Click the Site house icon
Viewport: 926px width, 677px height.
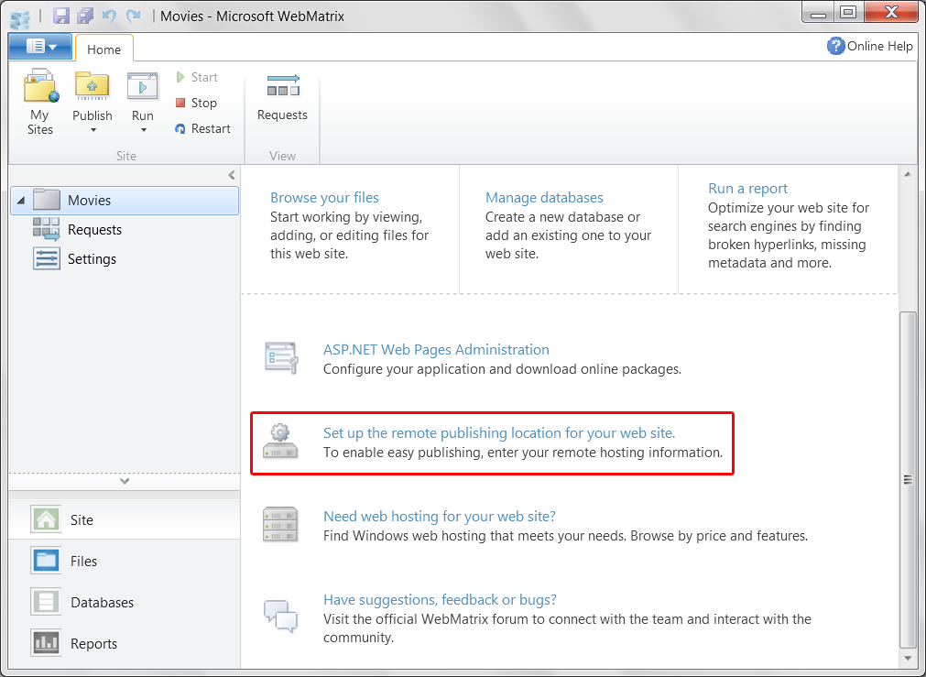[46, 519]
